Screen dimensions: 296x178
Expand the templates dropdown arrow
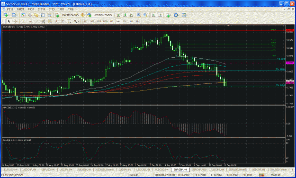[187, 15]
